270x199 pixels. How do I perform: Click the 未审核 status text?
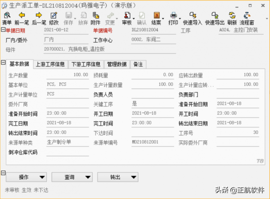click(x=12, y=190)
